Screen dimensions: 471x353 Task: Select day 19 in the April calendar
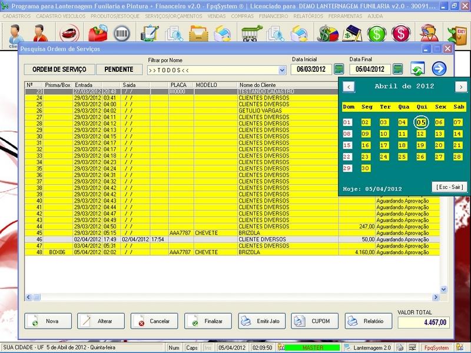pyautogui.click(x=421, y=145)
